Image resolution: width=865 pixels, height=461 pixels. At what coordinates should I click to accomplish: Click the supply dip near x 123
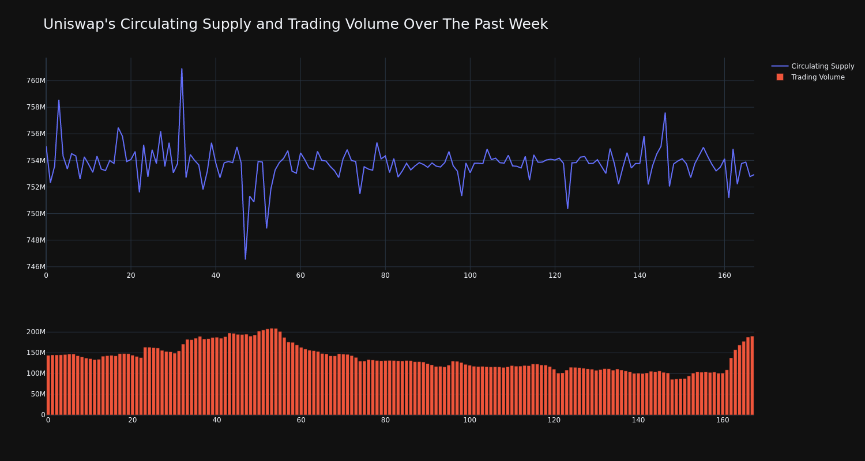click(567, 208)
